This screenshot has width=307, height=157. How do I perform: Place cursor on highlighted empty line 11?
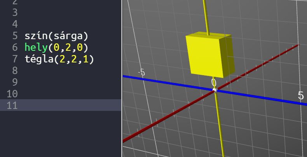(x=58, y=105)
